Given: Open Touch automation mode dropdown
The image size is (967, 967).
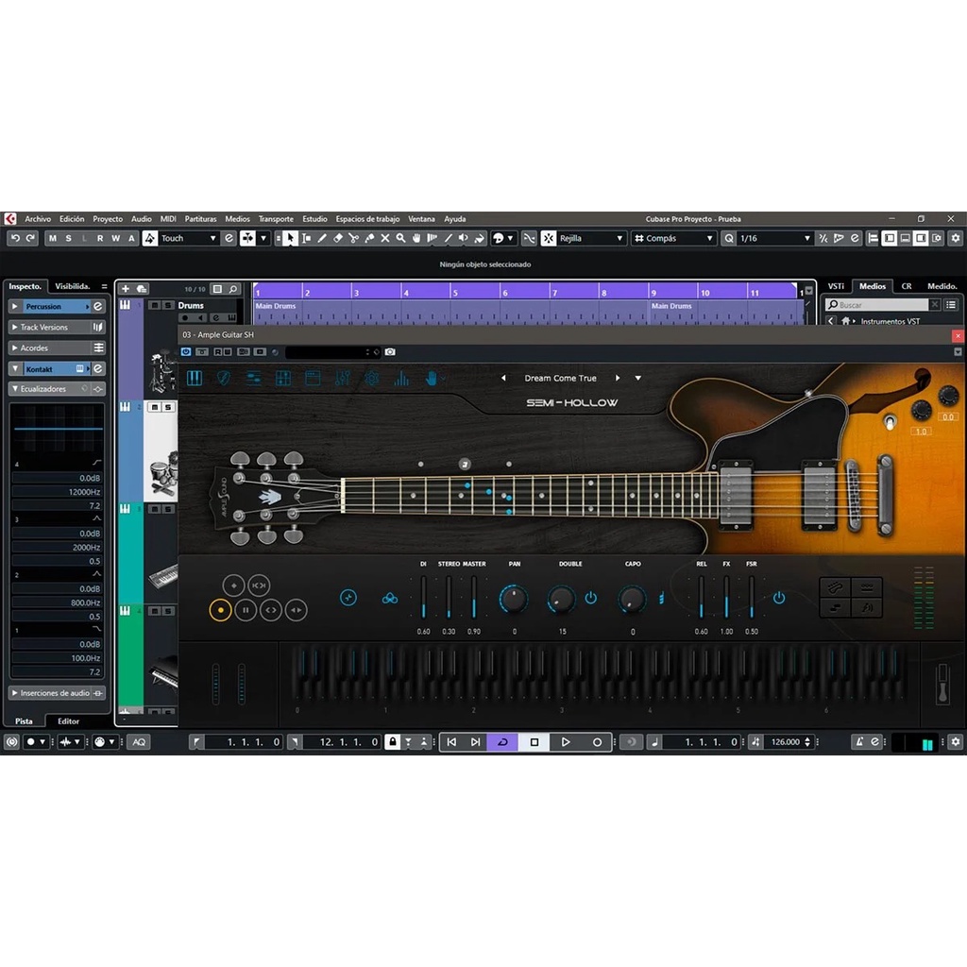Looking at the screenshot, I should coord(189,238).
